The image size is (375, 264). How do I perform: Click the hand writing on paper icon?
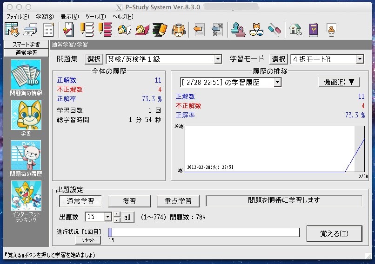[124, 30]
